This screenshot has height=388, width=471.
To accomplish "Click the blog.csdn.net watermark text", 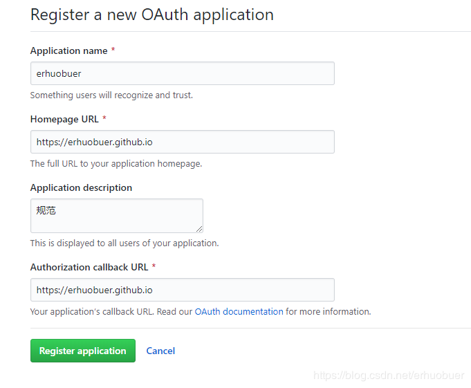I will (389, 376).
